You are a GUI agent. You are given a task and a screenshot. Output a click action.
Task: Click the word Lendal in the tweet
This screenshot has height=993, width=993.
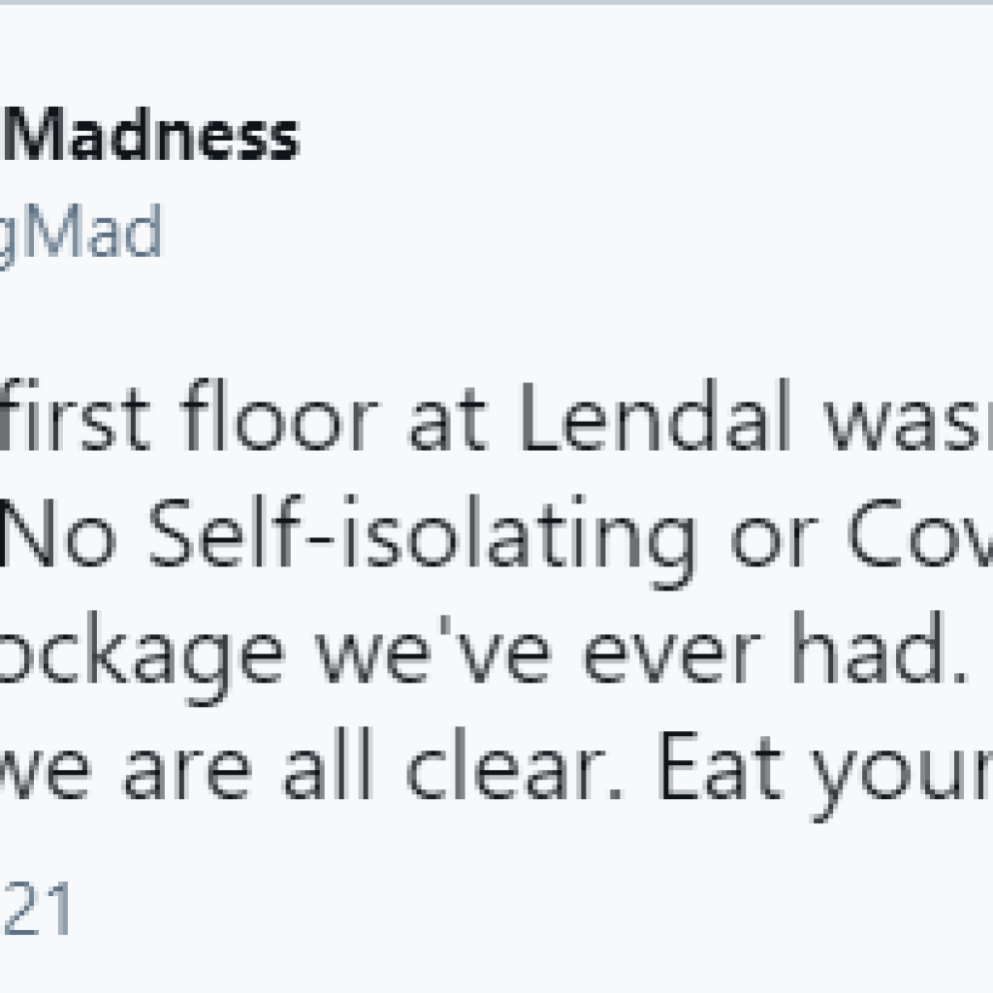click(x=657, y=415)
